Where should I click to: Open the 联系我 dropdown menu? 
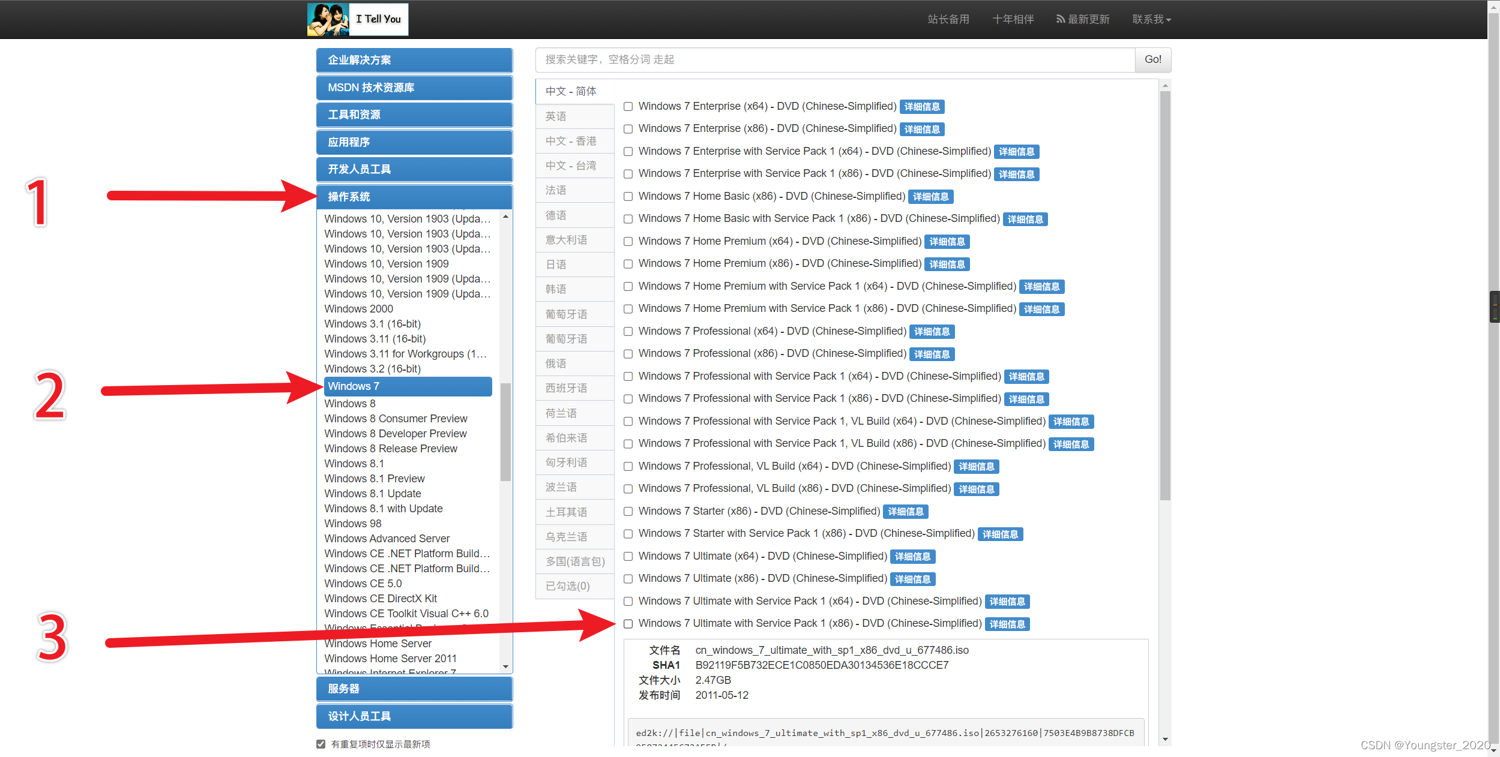pyautogui.click(x=1151, y=19)
